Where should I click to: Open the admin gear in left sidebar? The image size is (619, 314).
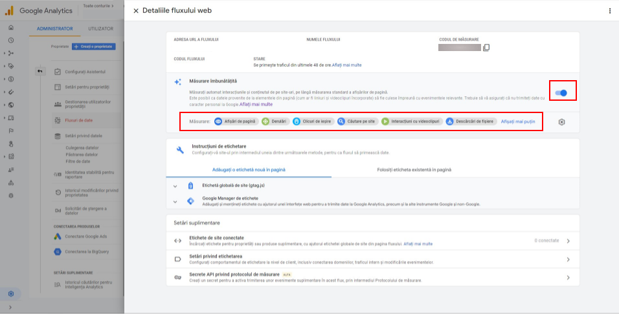point(11,294)
